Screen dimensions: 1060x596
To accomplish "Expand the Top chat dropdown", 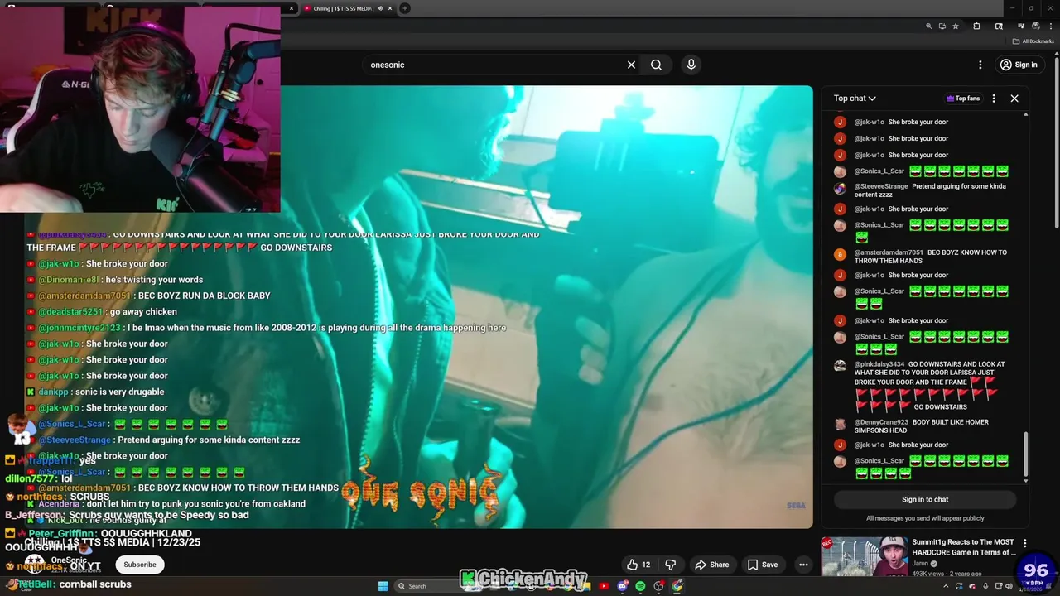I will coord(855,99).
